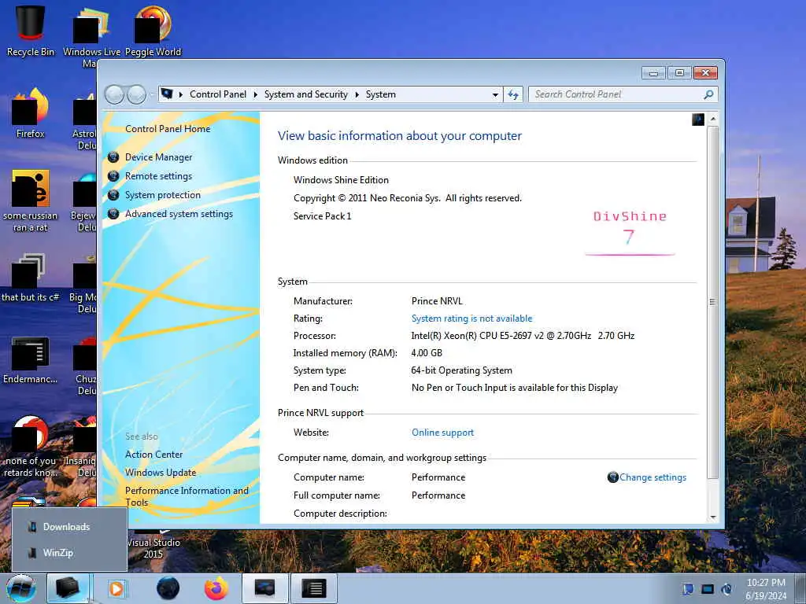
Task: Launch Firefox from the taskbar
Action: (x=216, y=588)
